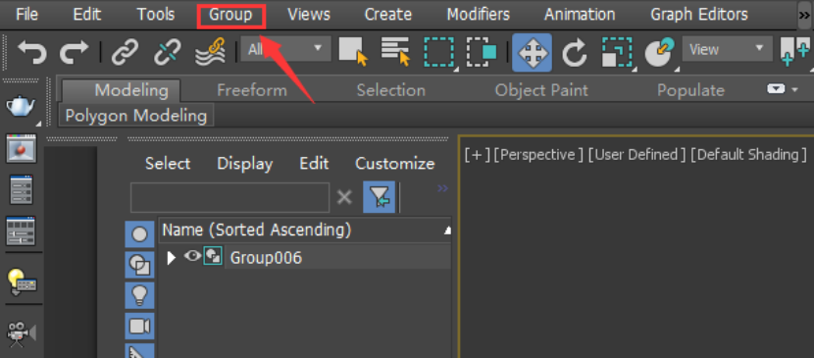Expand the Group006 tree node
The height and width of the screenshot is (358, 814).
[x=171, y=257]
